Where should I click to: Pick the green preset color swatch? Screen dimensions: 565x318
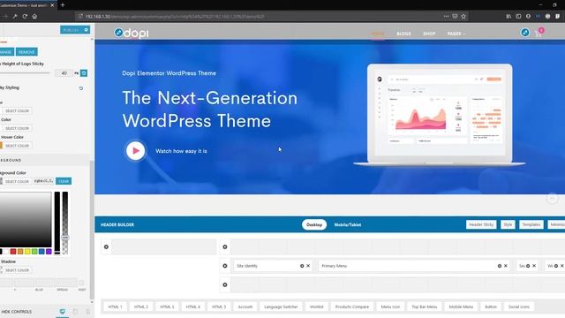point(34,251)
